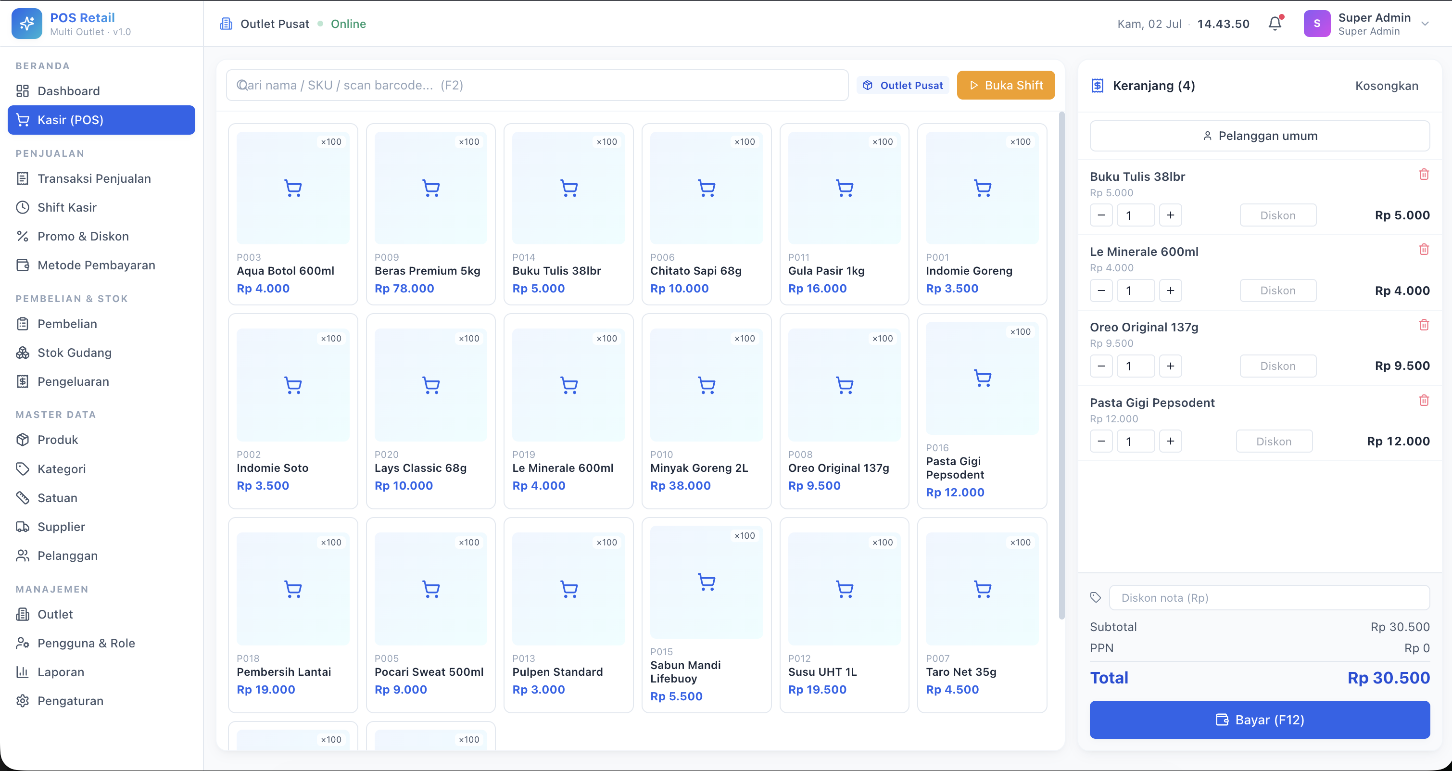
Task: Click Gula Pasir 1kg product name
Action: (x=826, y=270)
